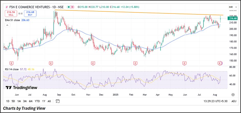This screenshot has width=241, height=113.
Task: Open the go-to-date calendar icon
Action: pyautogui.click(x=57, y=101)
